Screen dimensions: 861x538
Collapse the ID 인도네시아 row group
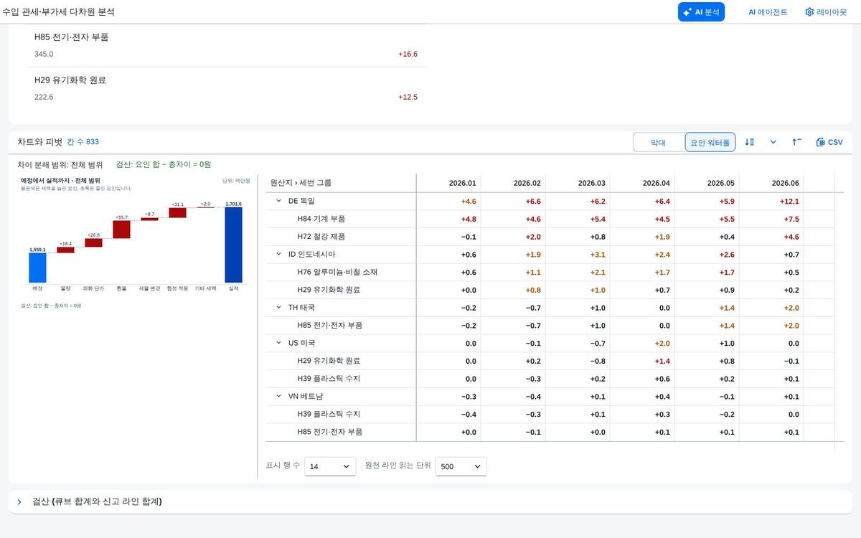click(278, 254)
